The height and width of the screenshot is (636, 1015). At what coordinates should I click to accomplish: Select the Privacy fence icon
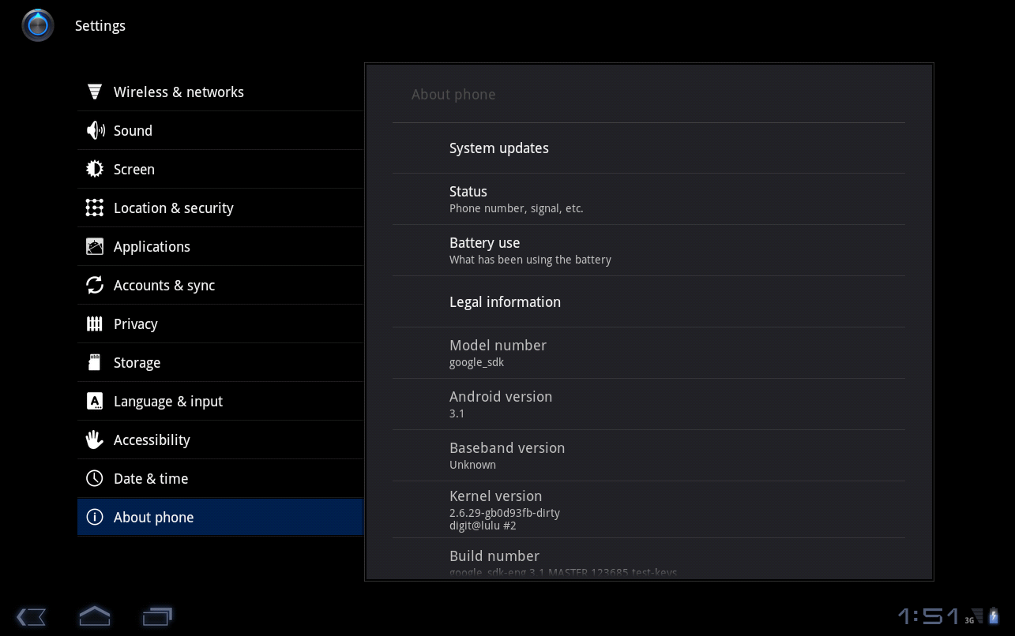[x=95, y=324]
